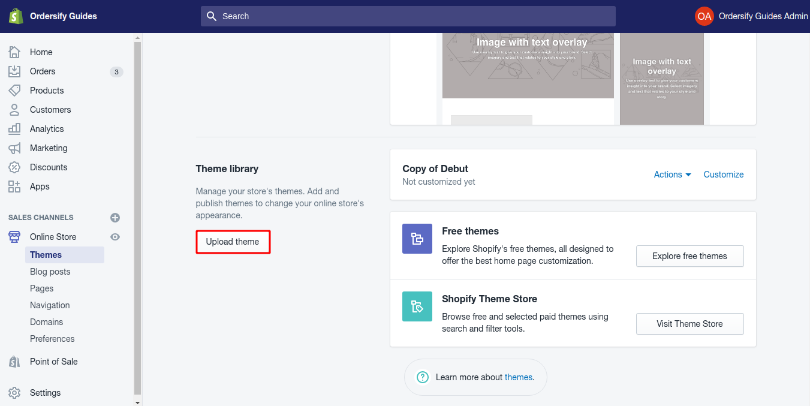This screenshot has width=810, height=406.
Task: Open Navigation under Online Store
Action: click(x=50, y=305)
